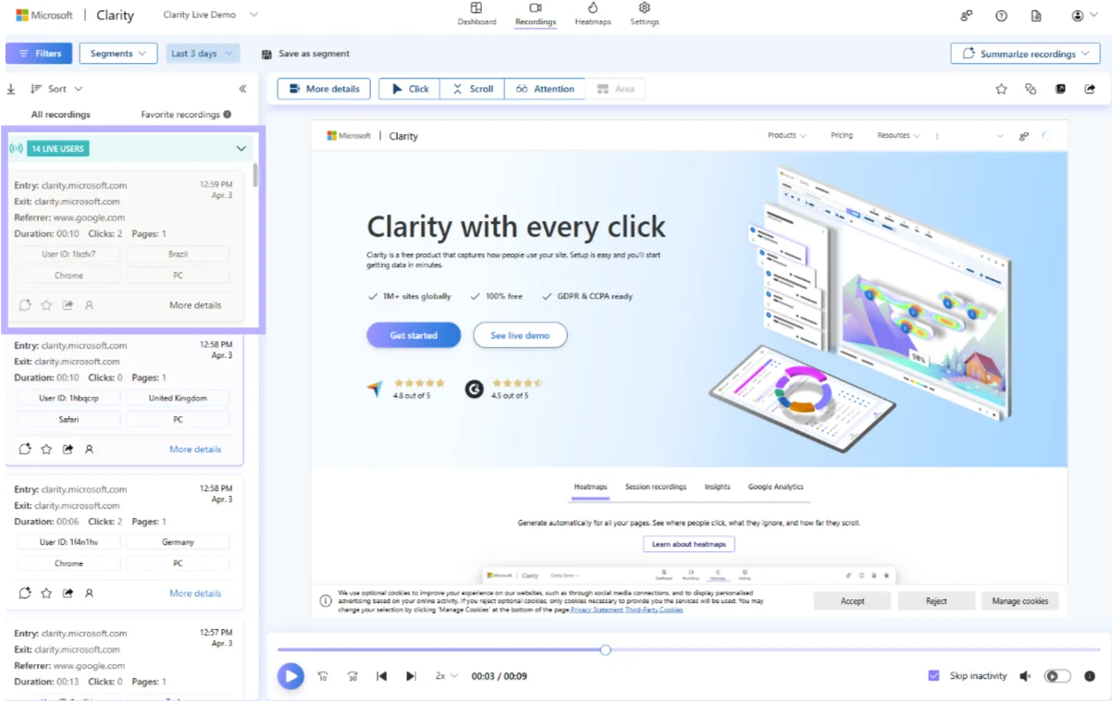Open More details for Brazil recording

tap(195, 305)
